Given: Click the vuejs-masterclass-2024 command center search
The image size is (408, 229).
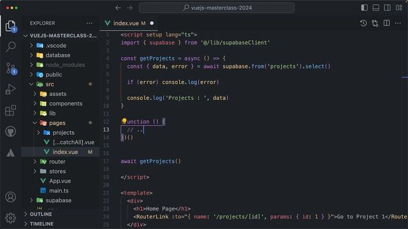Looking at the screenshot, I should (x=217, y=8).
